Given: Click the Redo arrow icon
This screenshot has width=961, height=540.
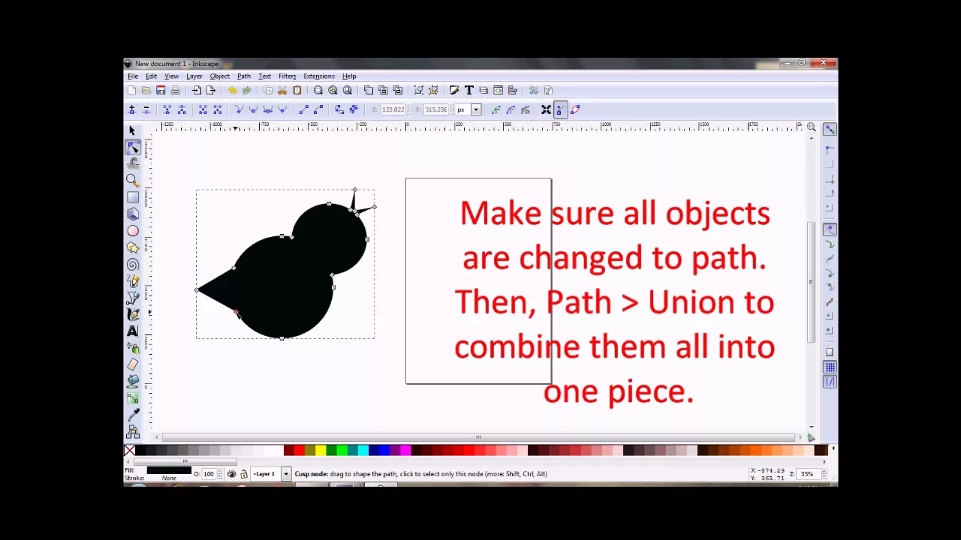Looking at the screenshot, I should (246, 90).
